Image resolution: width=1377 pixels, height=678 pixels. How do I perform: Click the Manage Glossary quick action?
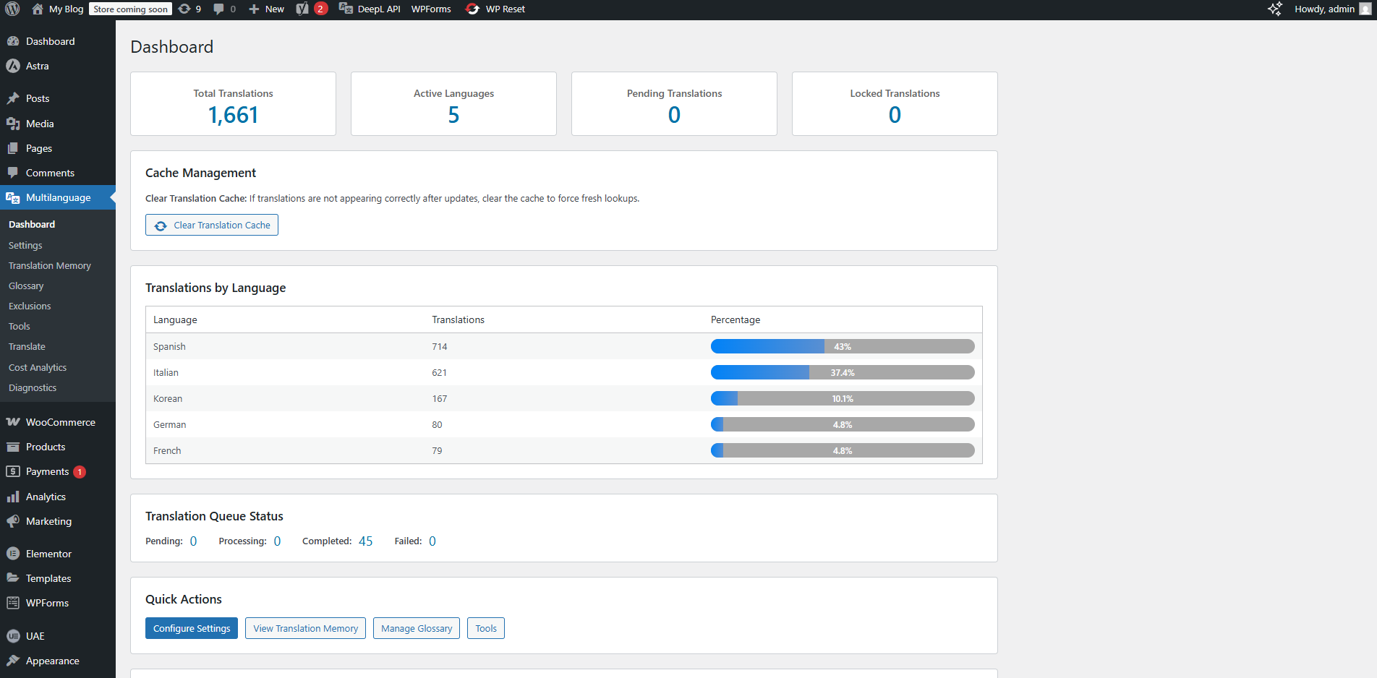[417, 629]
